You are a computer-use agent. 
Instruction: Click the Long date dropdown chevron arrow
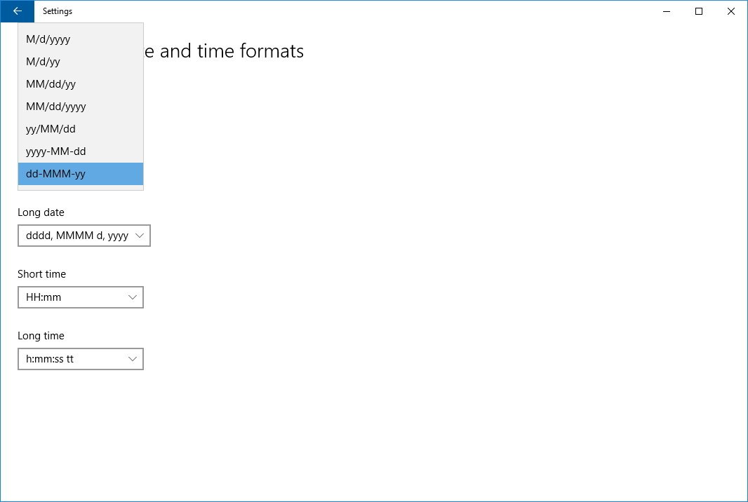tap(139, 236)
